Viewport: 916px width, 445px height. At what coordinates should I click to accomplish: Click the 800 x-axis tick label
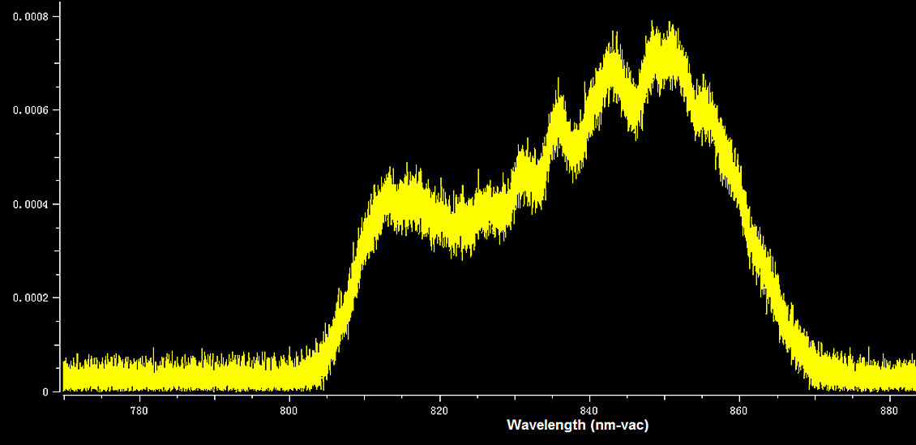(x=289, y=409)
